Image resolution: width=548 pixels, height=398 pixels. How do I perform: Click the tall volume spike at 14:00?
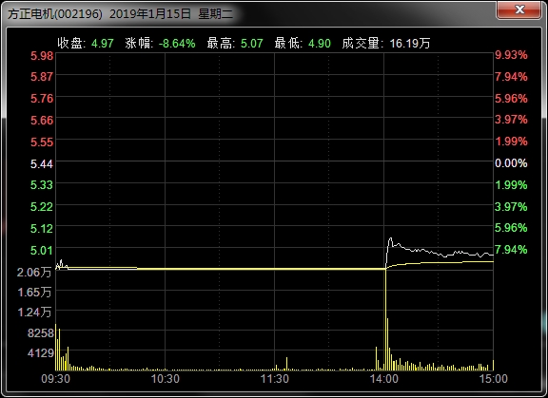point(385,319)
